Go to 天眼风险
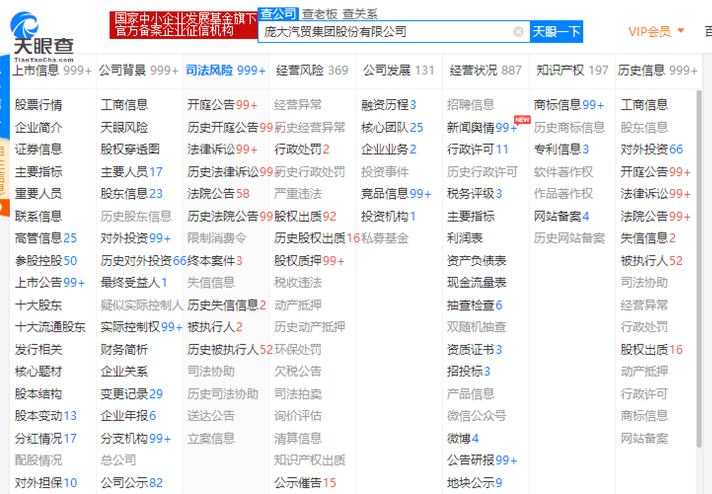 point(124,127)
